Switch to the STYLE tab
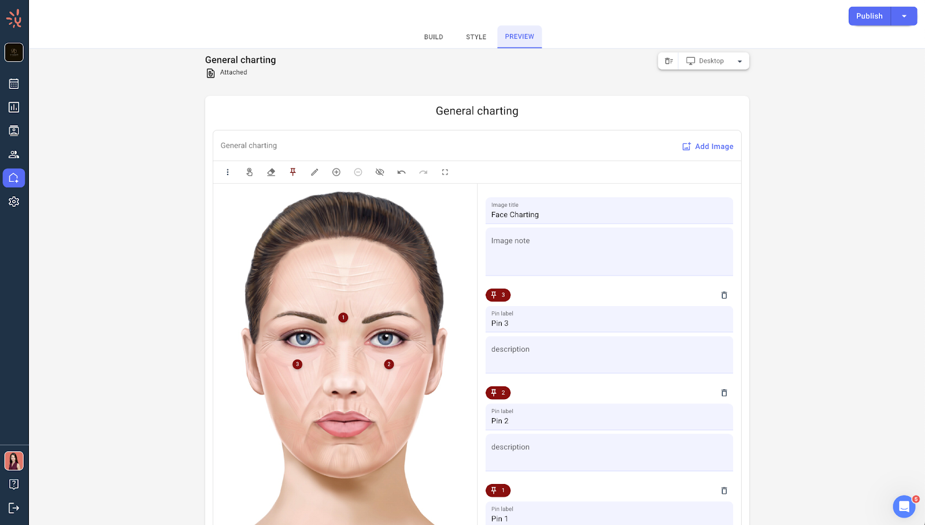 476,37
